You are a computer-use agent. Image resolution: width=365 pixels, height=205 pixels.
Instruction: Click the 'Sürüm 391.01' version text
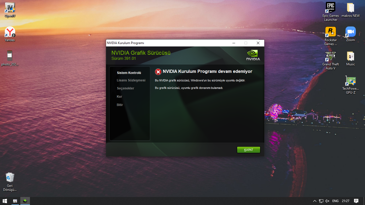(124, 58)
